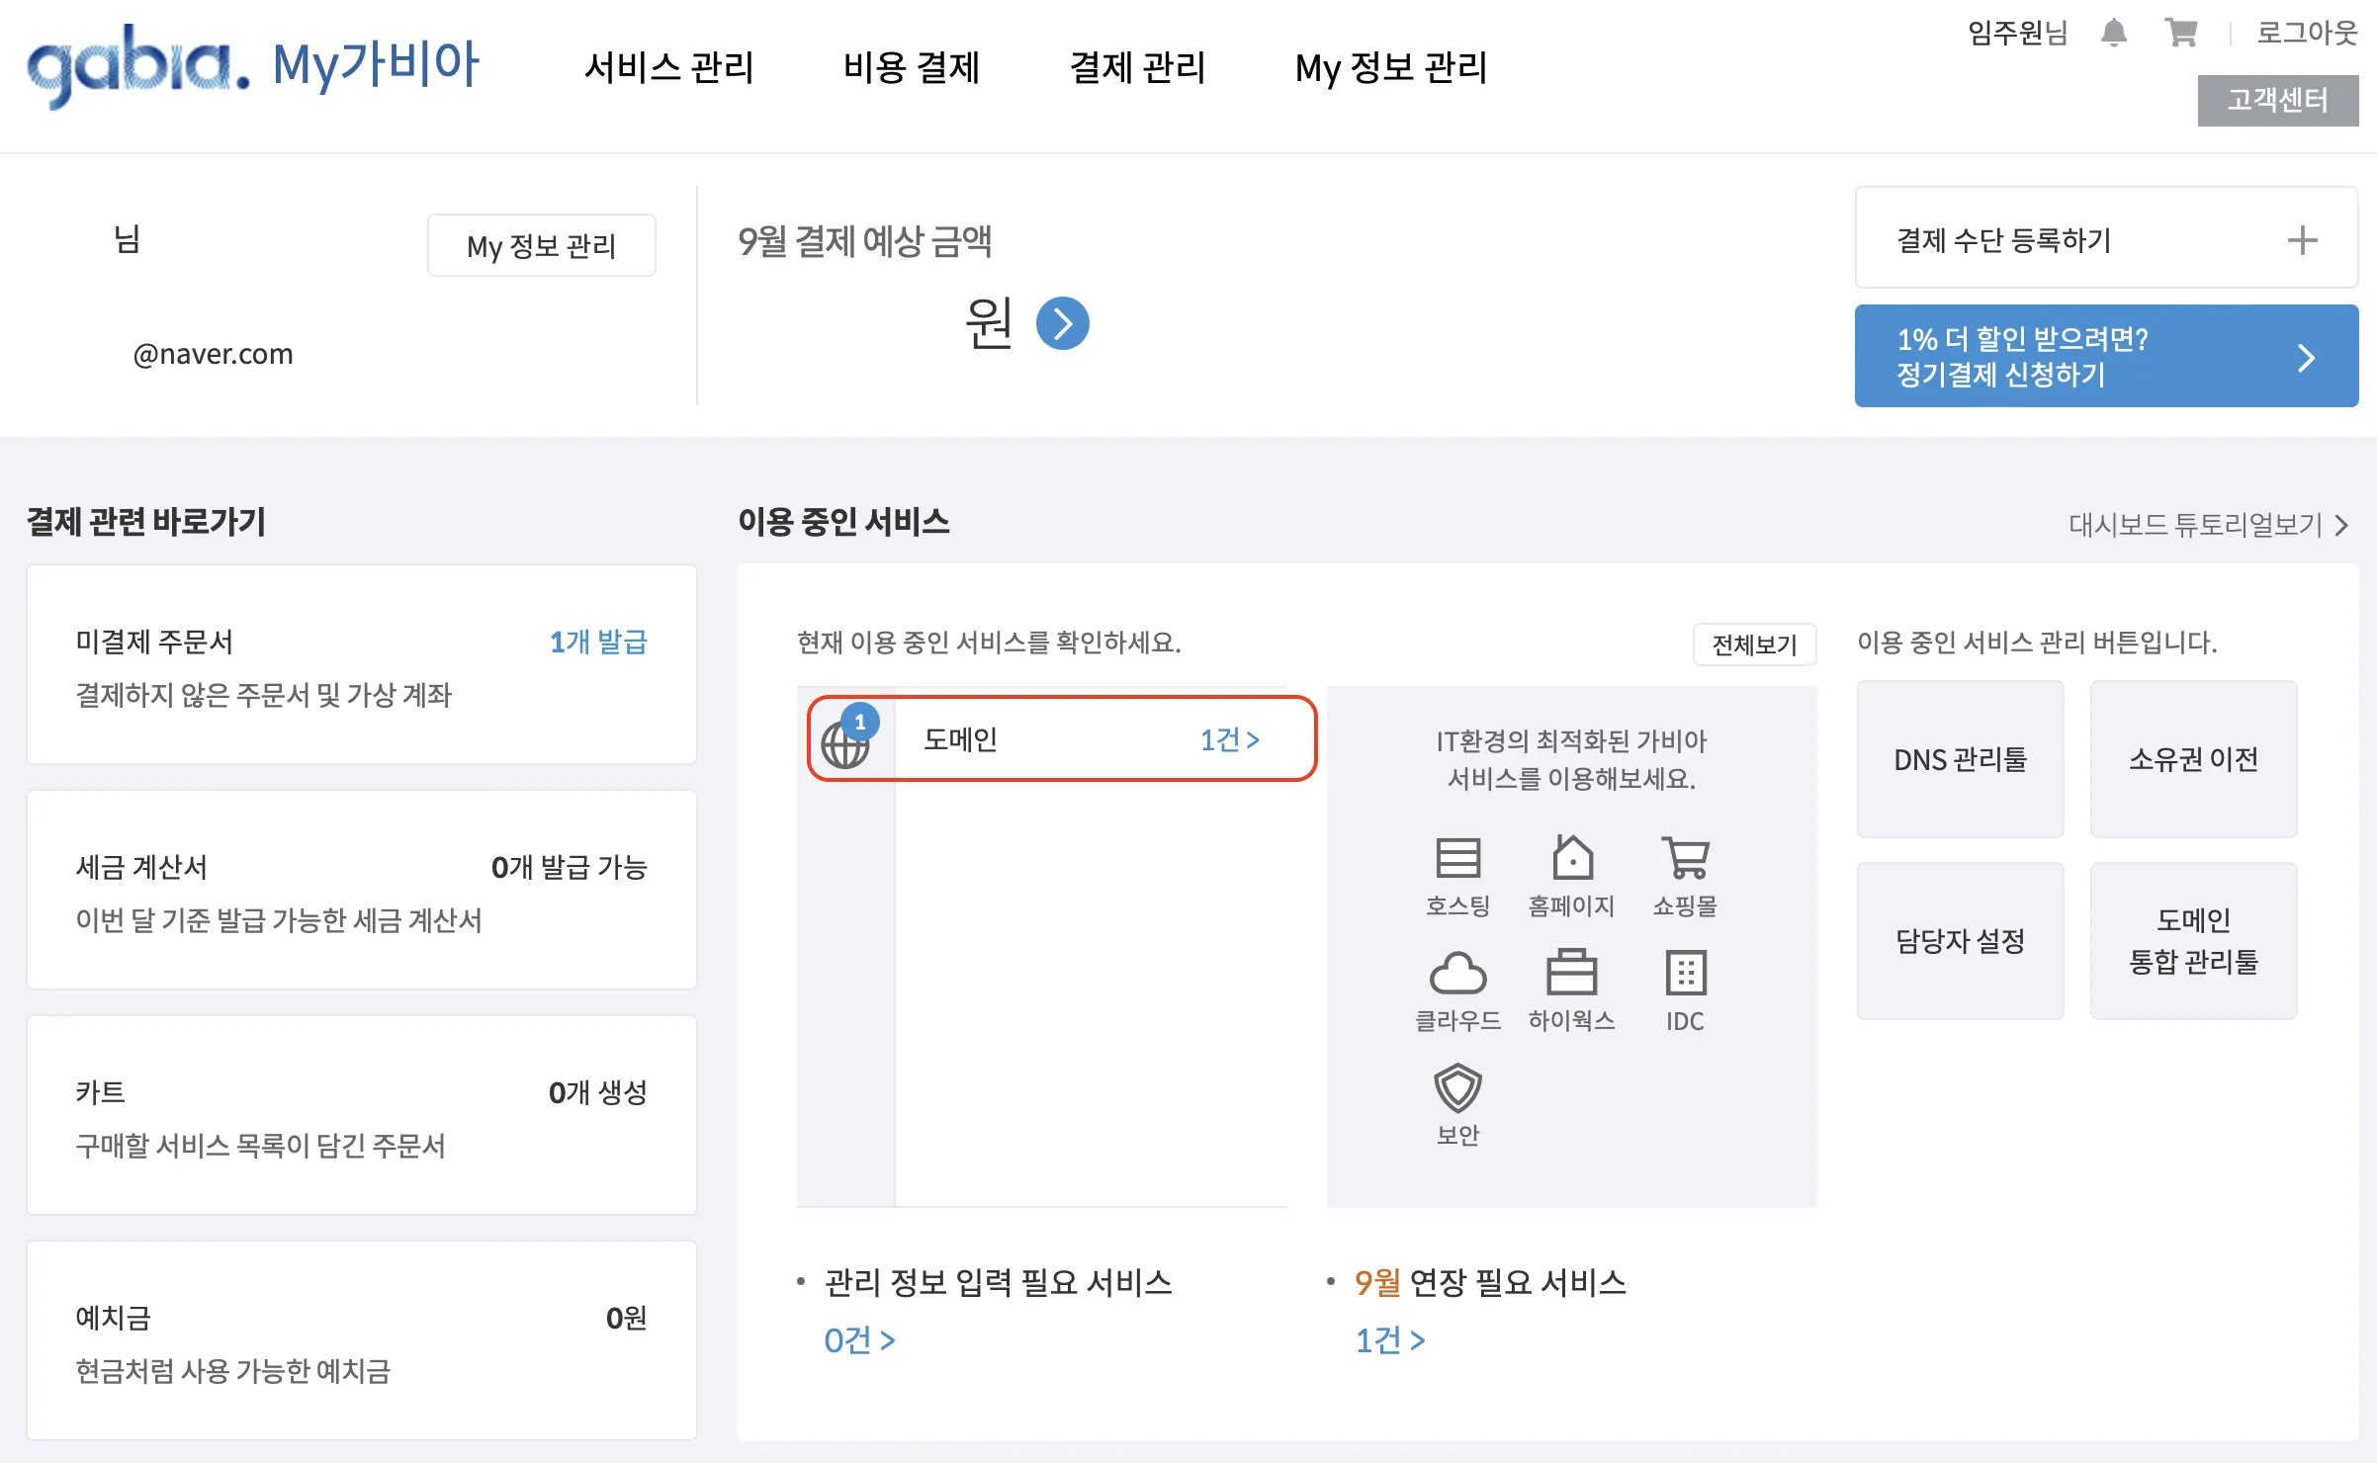Open the shopping cart icon

pos(2180,33)
